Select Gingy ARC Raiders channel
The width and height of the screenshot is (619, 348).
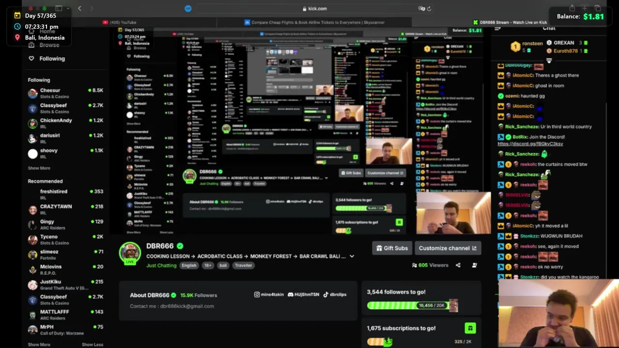(x=65, y=225)
